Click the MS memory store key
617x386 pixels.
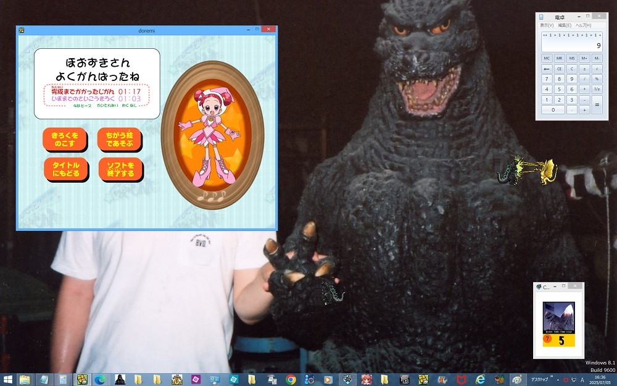572,58
